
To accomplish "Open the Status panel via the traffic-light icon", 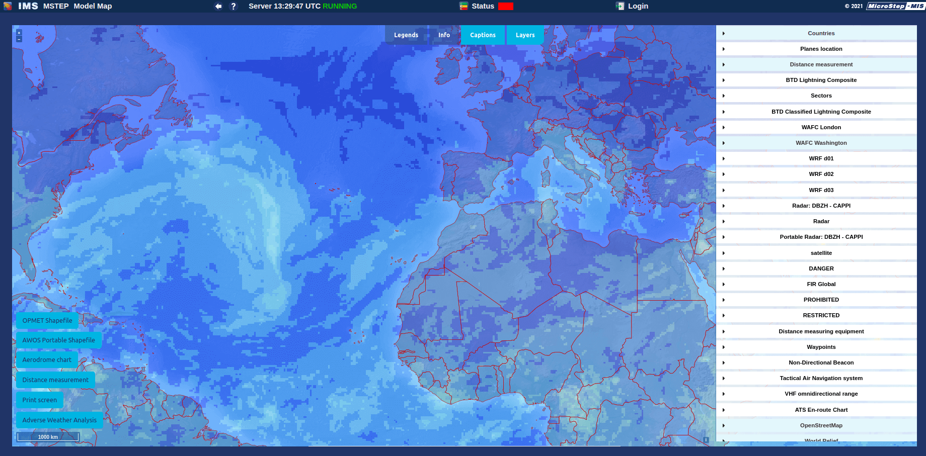I will 464,6.
